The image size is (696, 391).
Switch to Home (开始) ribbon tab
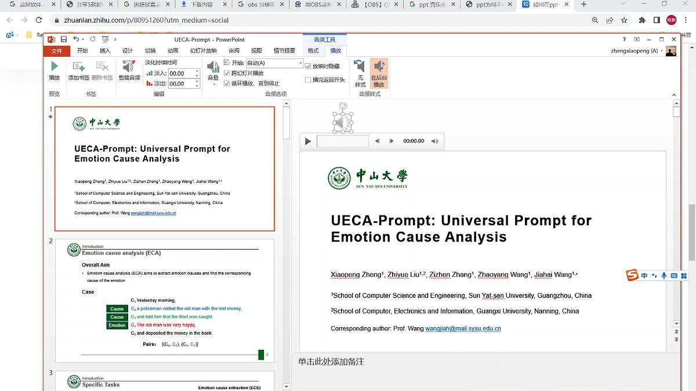pos(82,51)
